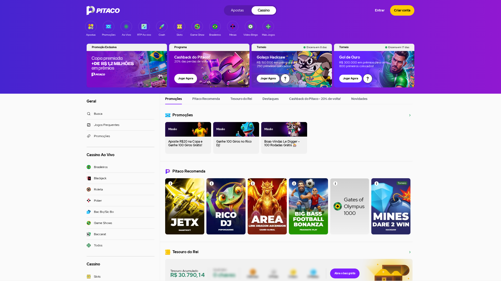This screenshot has width=501, height=281.
Task: Open Promoções in the Geral sidebar
Action: (x=121, y=136)
